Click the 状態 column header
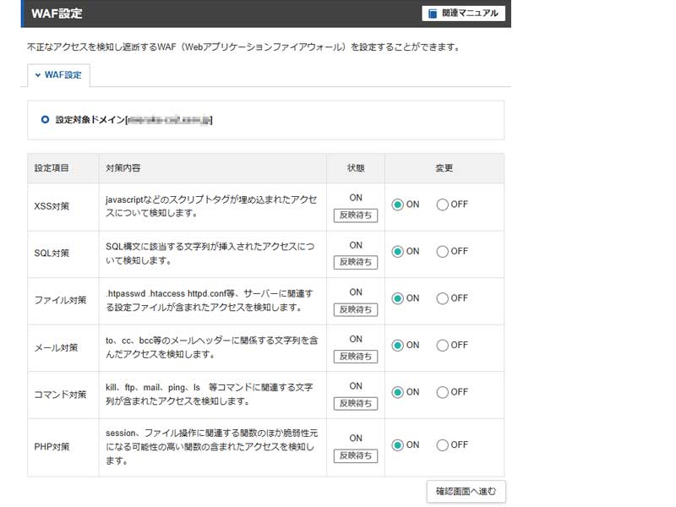The height and width of the screenshot is (507, 676). point(356,168)
